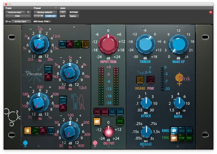Toggle the COM compressor section button
217x154 pixels.
(x=120, y=112)
